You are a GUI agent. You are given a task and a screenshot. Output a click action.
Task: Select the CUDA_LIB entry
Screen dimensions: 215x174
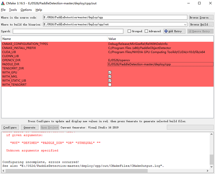[9, 52]
